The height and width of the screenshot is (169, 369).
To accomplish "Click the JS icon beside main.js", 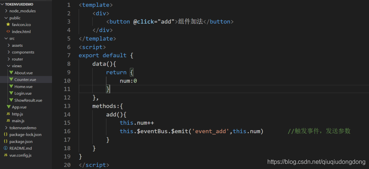I will 8,121.
